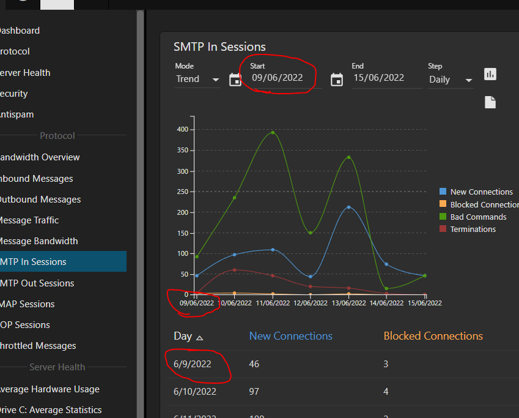Sort by Blocked Connections column header
Screen dimensions: 519x418
(433, 336)
